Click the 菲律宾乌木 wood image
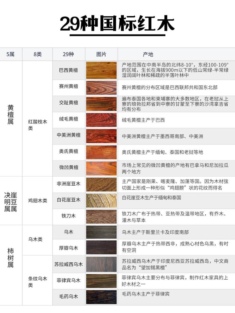235x313 pixels. point(101,281)
